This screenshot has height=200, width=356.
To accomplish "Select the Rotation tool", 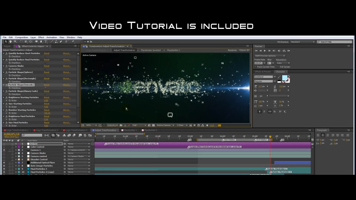I will point(21,42).
